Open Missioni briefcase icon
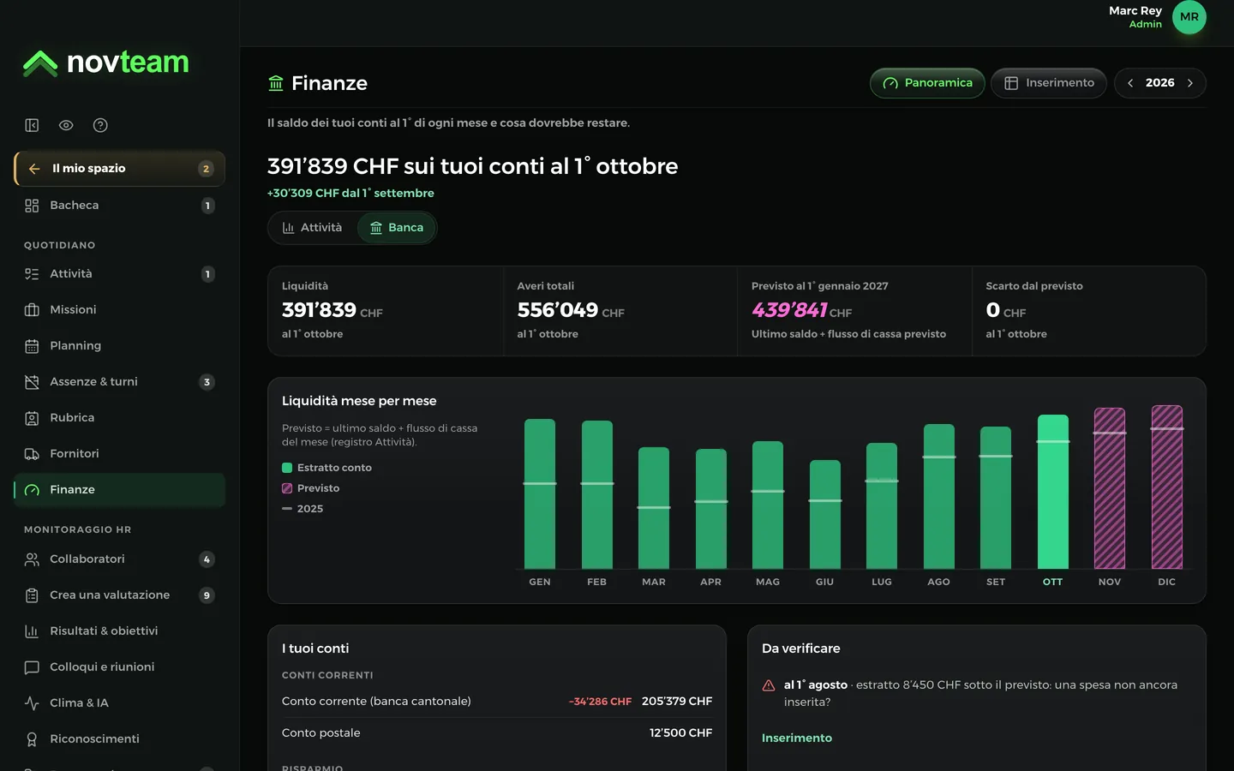1234x771 pixels. coord(32,310)
